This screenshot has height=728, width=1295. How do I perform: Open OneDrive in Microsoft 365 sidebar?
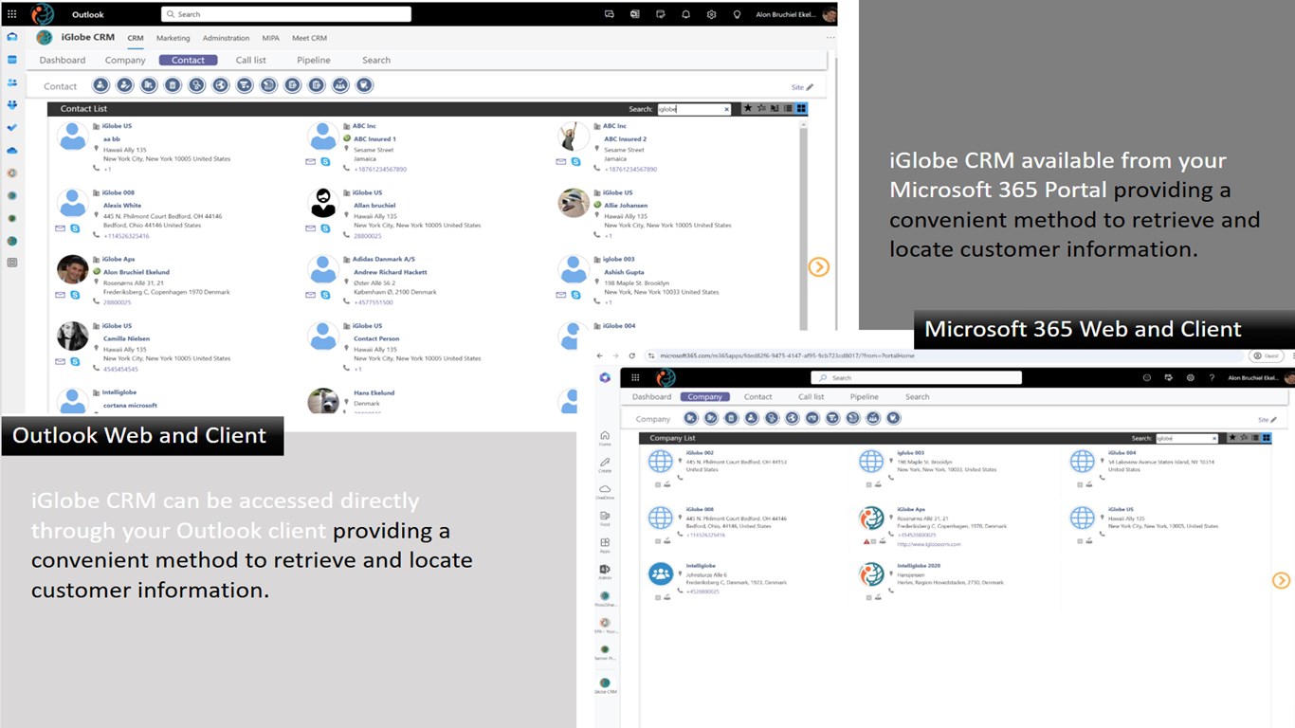pyautogui.click(x=605, y=491)
